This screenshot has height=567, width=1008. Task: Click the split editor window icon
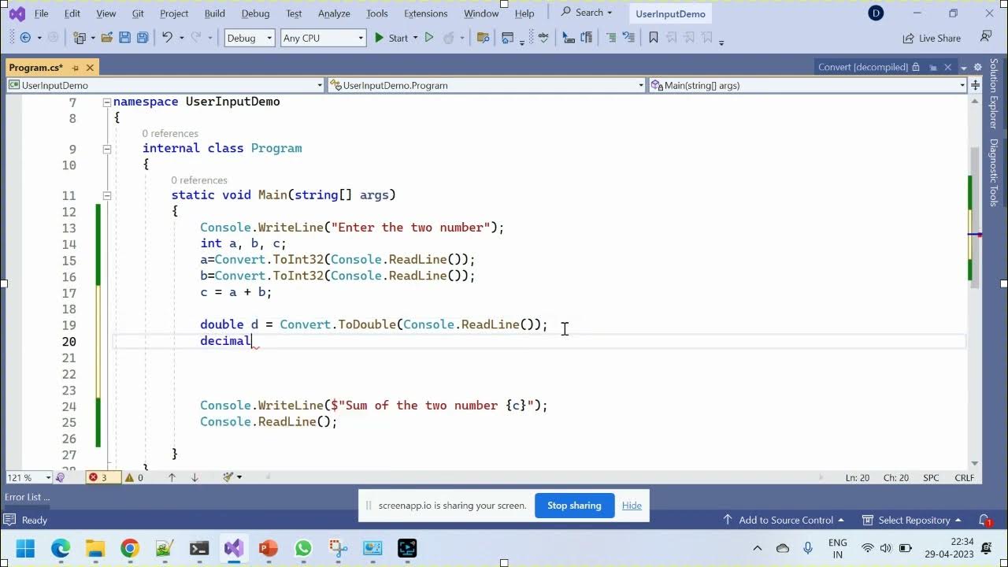pos(976,85)
